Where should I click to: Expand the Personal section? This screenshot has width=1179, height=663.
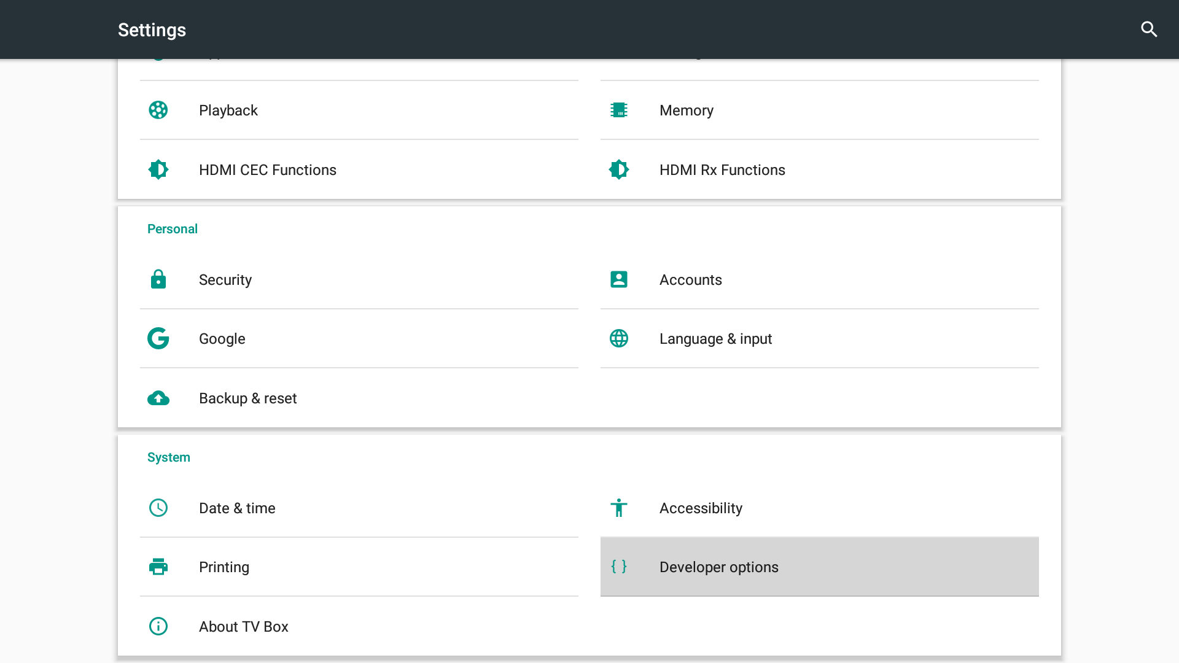click(173, 228)
